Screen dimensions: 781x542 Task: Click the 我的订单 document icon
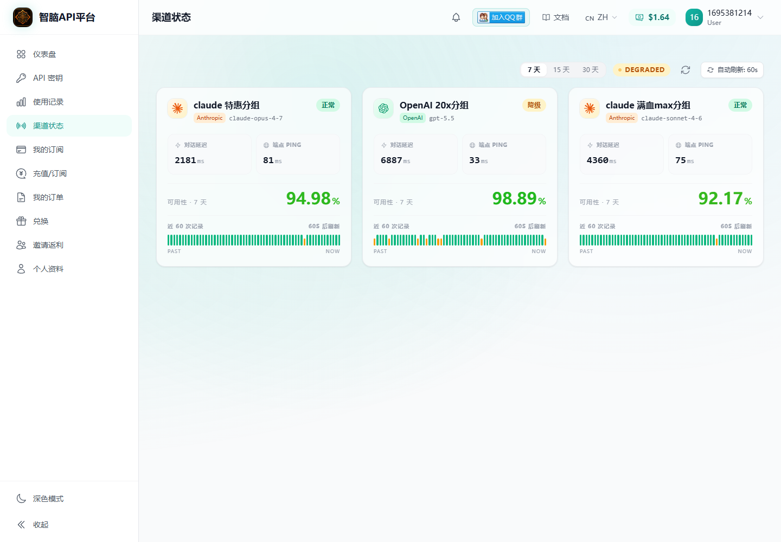21,197
